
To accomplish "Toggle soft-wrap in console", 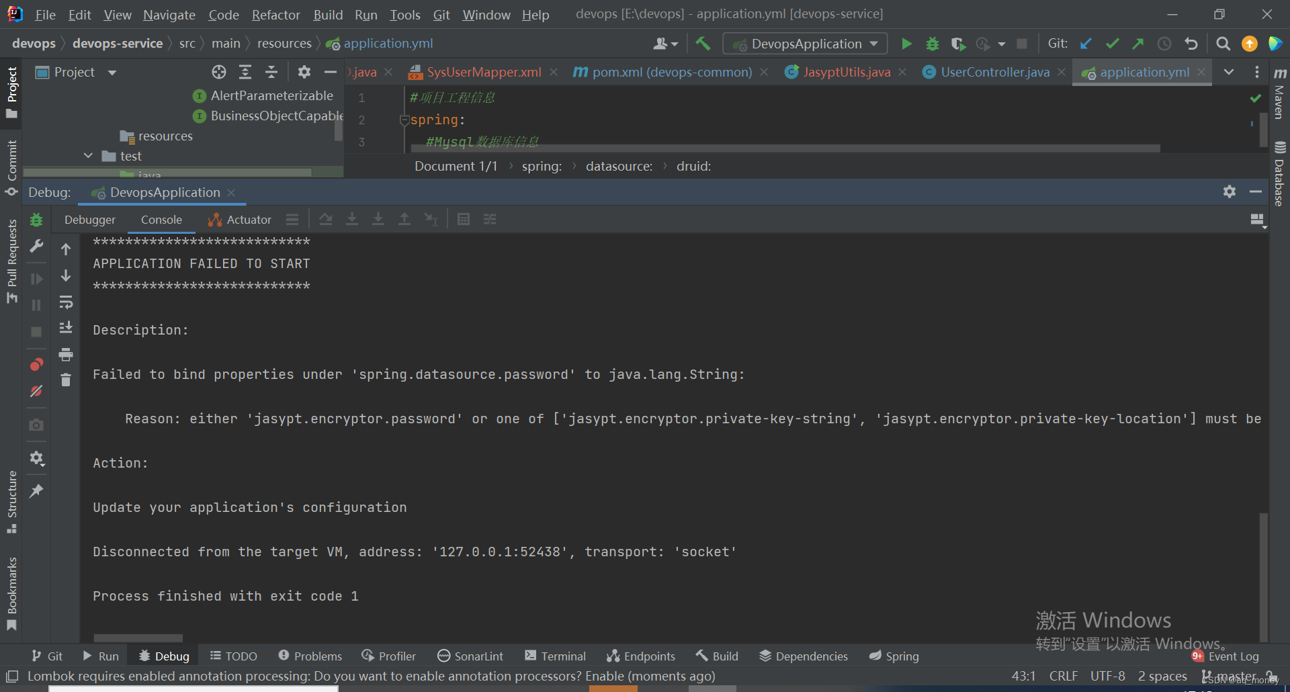I will [66, 302].
